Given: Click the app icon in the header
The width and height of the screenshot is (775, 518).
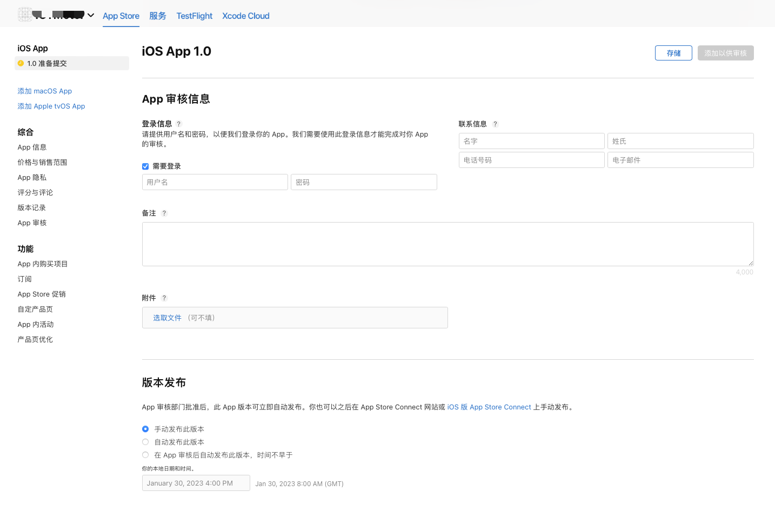Looking at the screenshot, I should pyautogui.click(x=25, y=15).
